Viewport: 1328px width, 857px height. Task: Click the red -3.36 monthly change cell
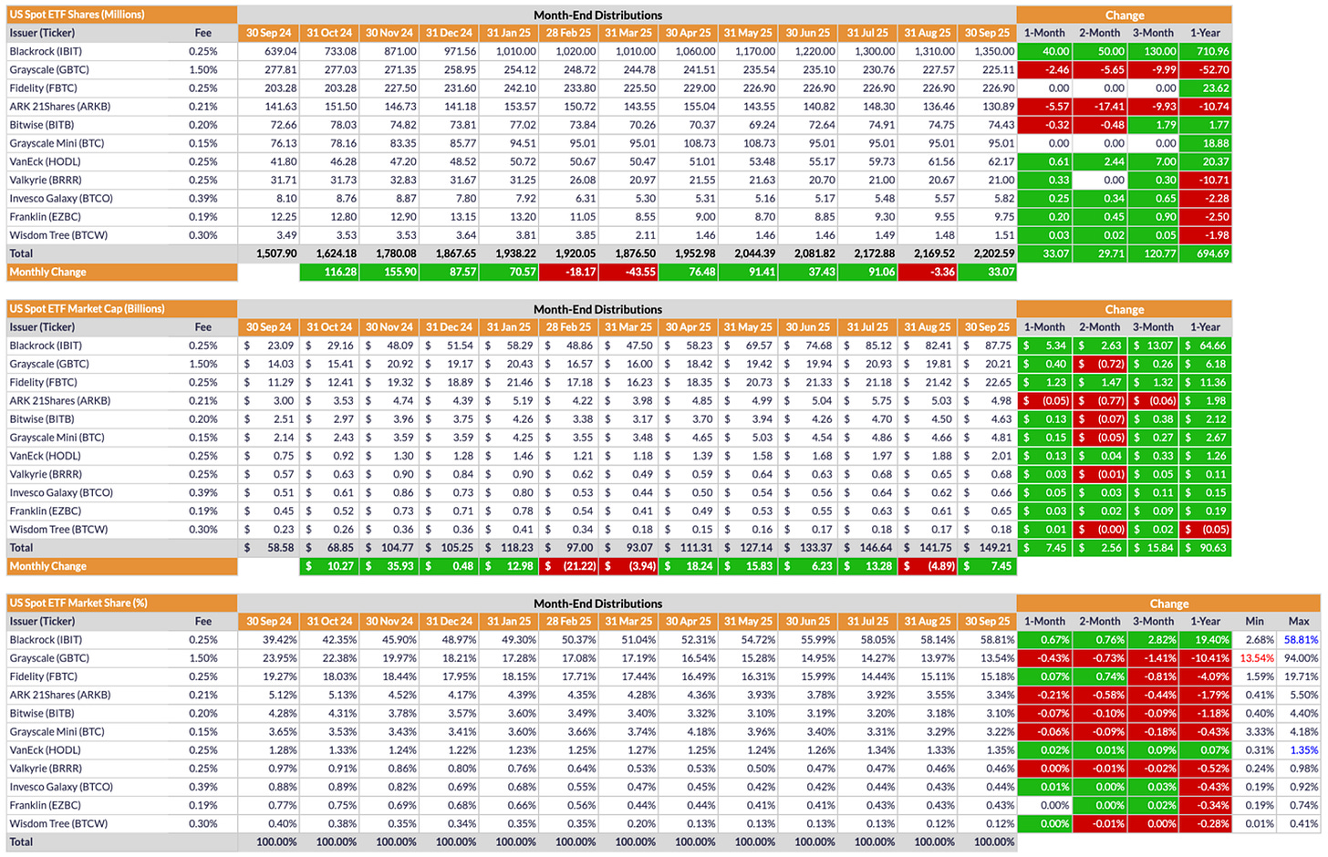click(x=928, y=272)
